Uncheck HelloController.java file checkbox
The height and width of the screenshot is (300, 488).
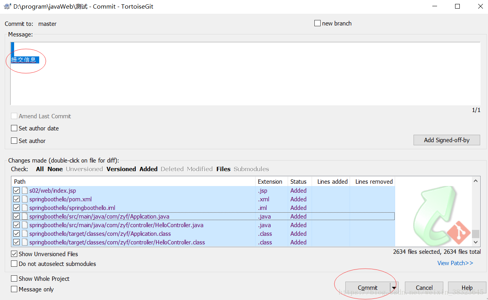coord(16,225)
